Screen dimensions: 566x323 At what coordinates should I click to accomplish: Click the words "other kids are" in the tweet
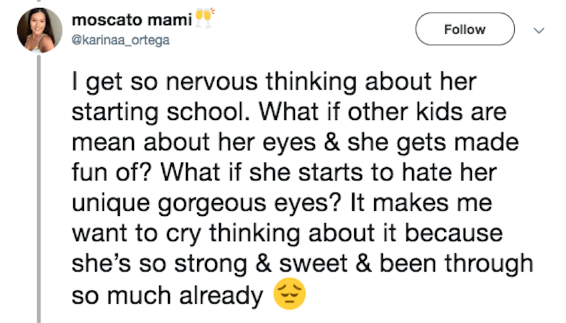pyautogui.click(x=427, y=111)
